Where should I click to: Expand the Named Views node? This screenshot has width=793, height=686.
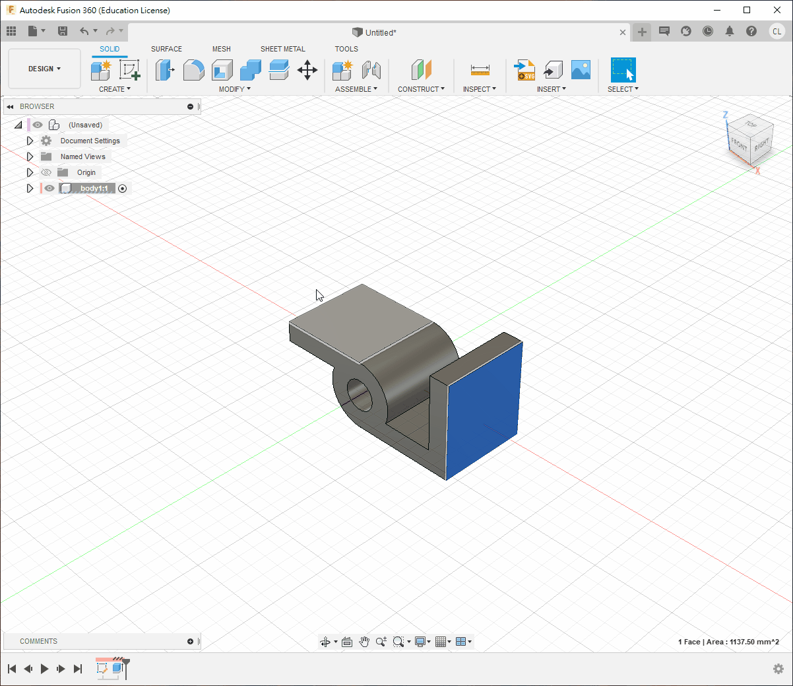coord(30,156)
